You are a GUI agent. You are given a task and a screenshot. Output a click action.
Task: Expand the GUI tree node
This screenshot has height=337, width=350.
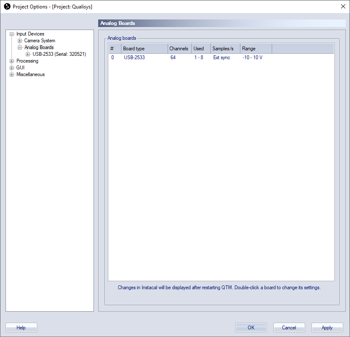click(x=12, y=68)
